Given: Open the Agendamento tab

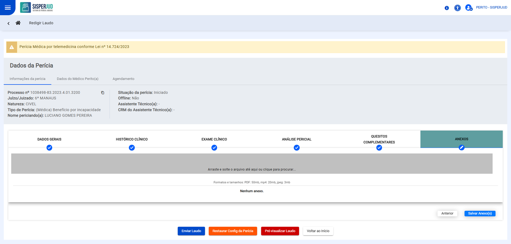Looking at the screenshot, I should [x=123, y=79].
